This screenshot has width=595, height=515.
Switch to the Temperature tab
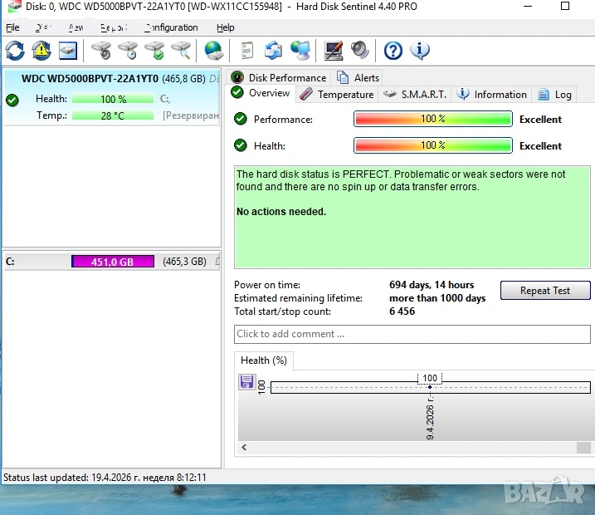point(337,95)
